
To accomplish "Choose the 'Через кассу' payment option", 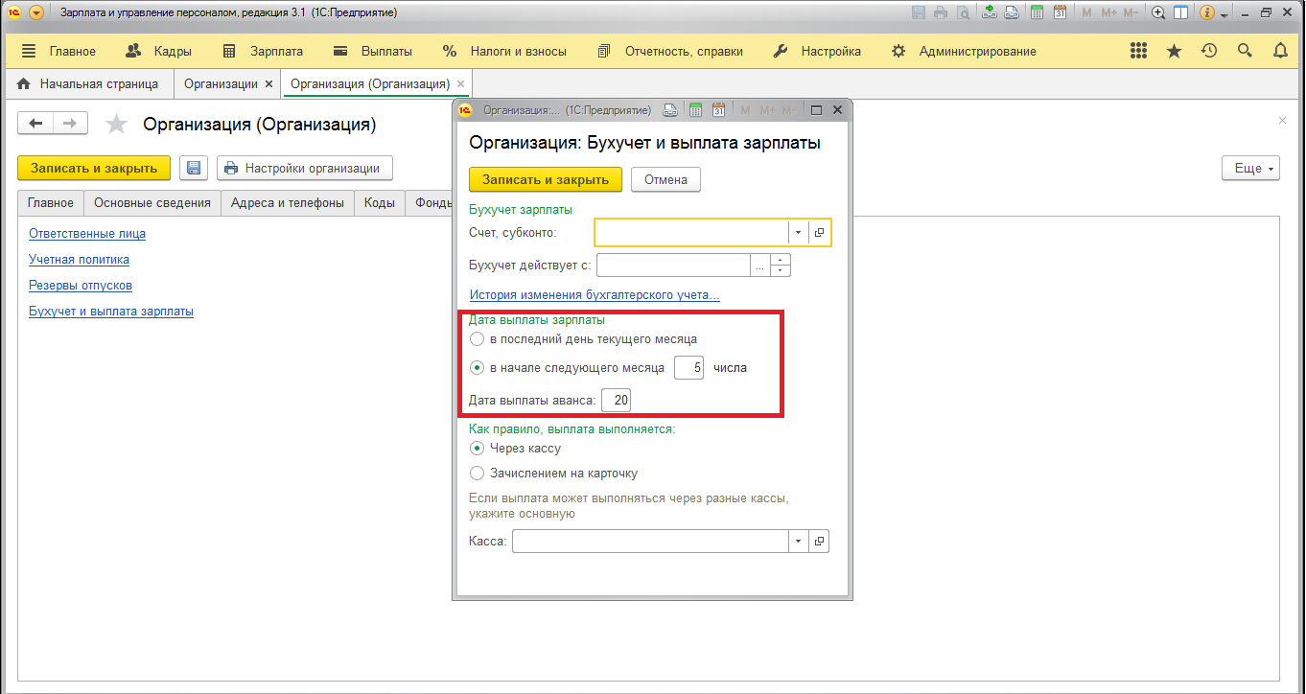I will click(478, 448).
